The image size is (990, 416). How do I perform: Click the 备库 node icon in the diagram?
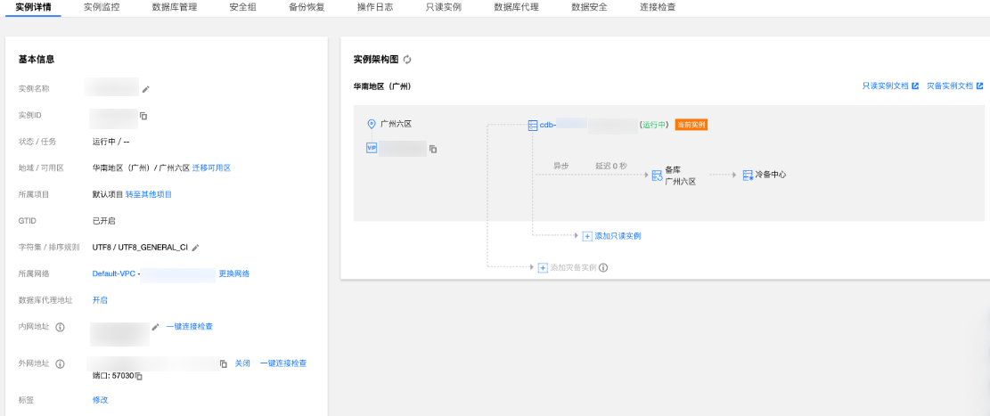[657, 175]
